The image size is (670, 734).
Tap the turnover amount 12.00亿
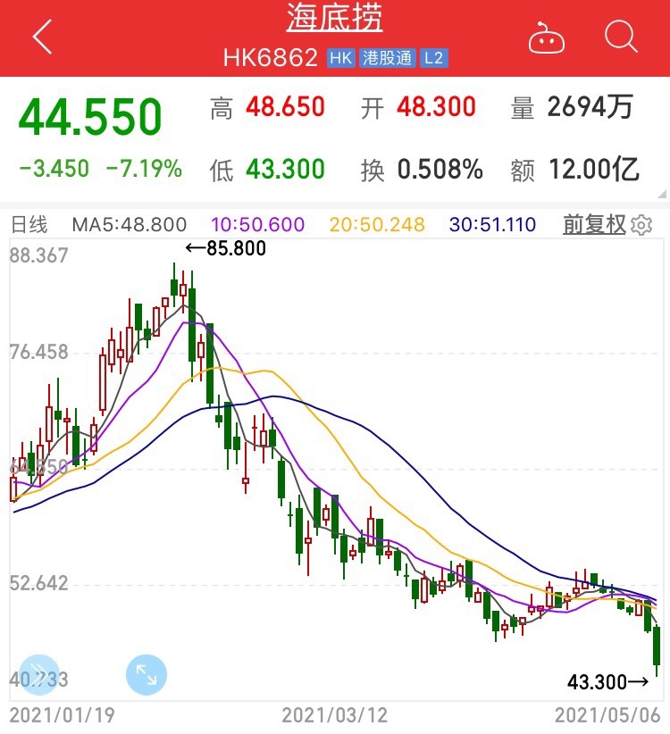(594, 169)
